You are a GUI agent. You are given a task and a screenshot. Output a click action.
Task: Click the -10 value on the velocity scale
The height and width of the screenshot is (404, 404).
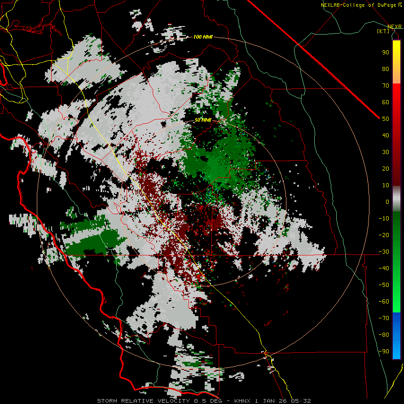[384, 219]
